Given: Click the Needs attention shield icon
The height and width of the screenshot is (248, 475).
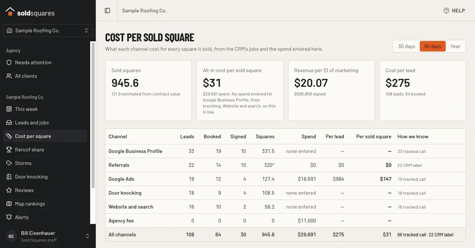Looking at the screenshot, I should [9, 62].
